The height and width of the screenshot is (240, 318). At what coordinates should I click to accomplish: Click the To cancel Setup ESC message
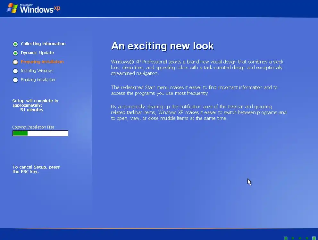point(36,169)
